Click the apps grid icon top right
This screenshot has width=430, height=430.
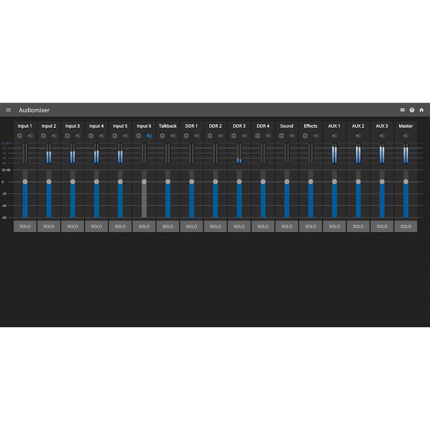tap(402, 110)
